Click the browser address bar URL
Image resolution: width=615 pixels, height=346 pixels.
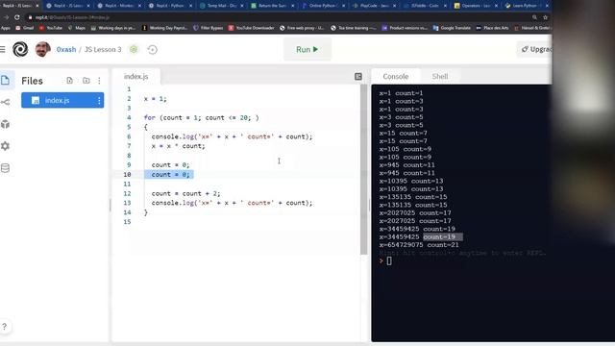point(73,17)
